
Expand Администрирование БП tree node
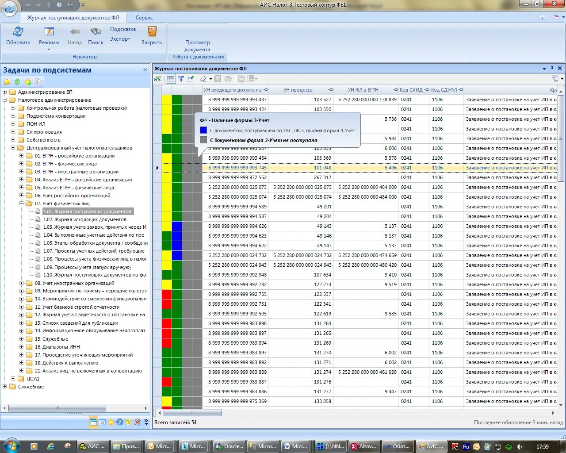point(5,92)
